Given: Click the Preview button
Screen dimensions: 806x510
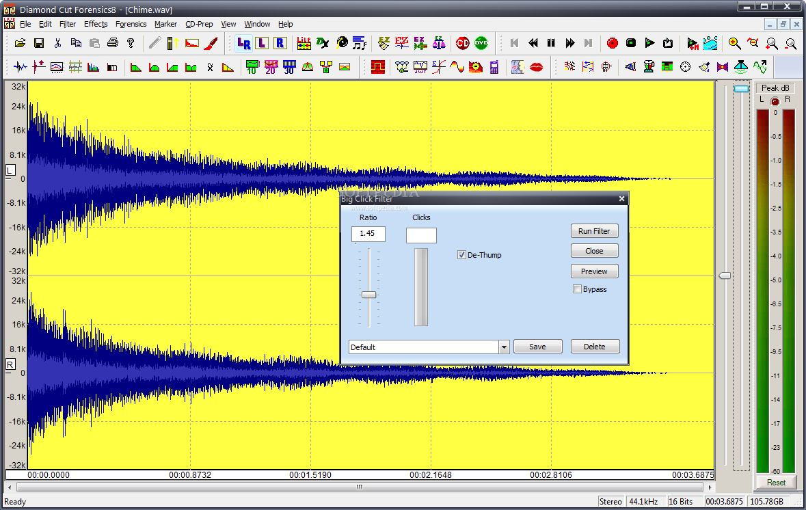Looking at the screenshot, I should tap(594, 271).
